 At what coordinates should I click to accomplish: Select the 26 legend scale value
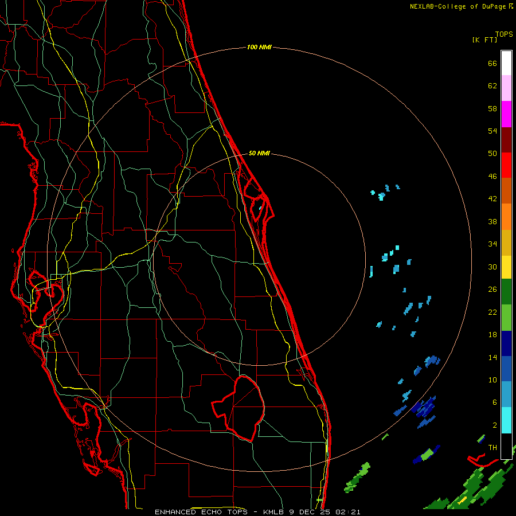[x=492, y=290]
